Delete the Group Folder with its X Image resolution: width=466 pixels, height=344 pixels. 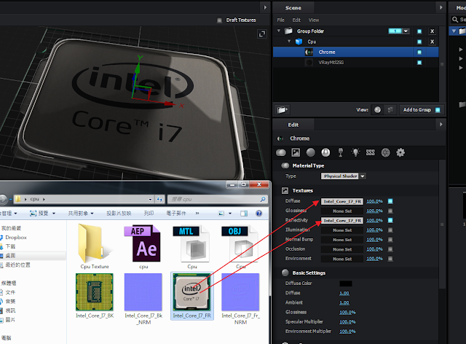pyautogui.click(x=432, y=31)
